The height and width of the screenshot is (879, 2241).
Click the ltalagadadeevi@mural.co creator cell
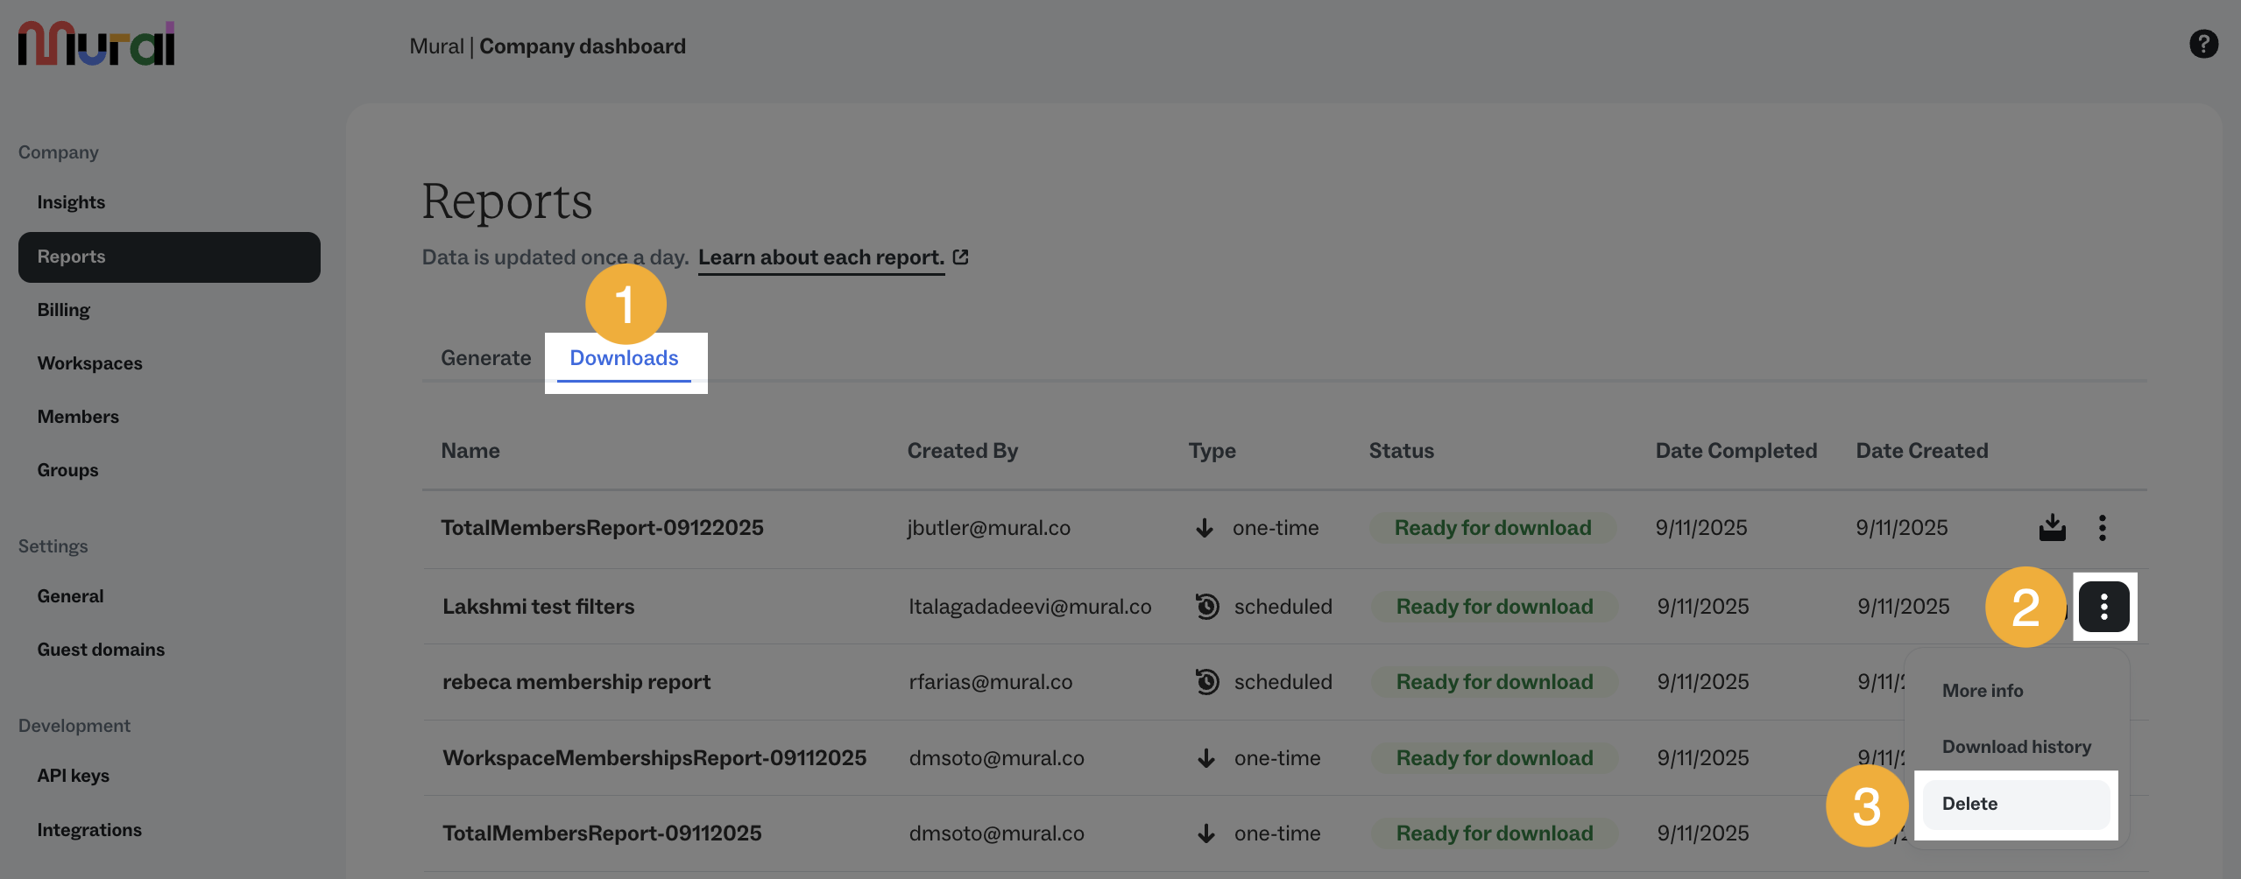[x=1029, y=606]
